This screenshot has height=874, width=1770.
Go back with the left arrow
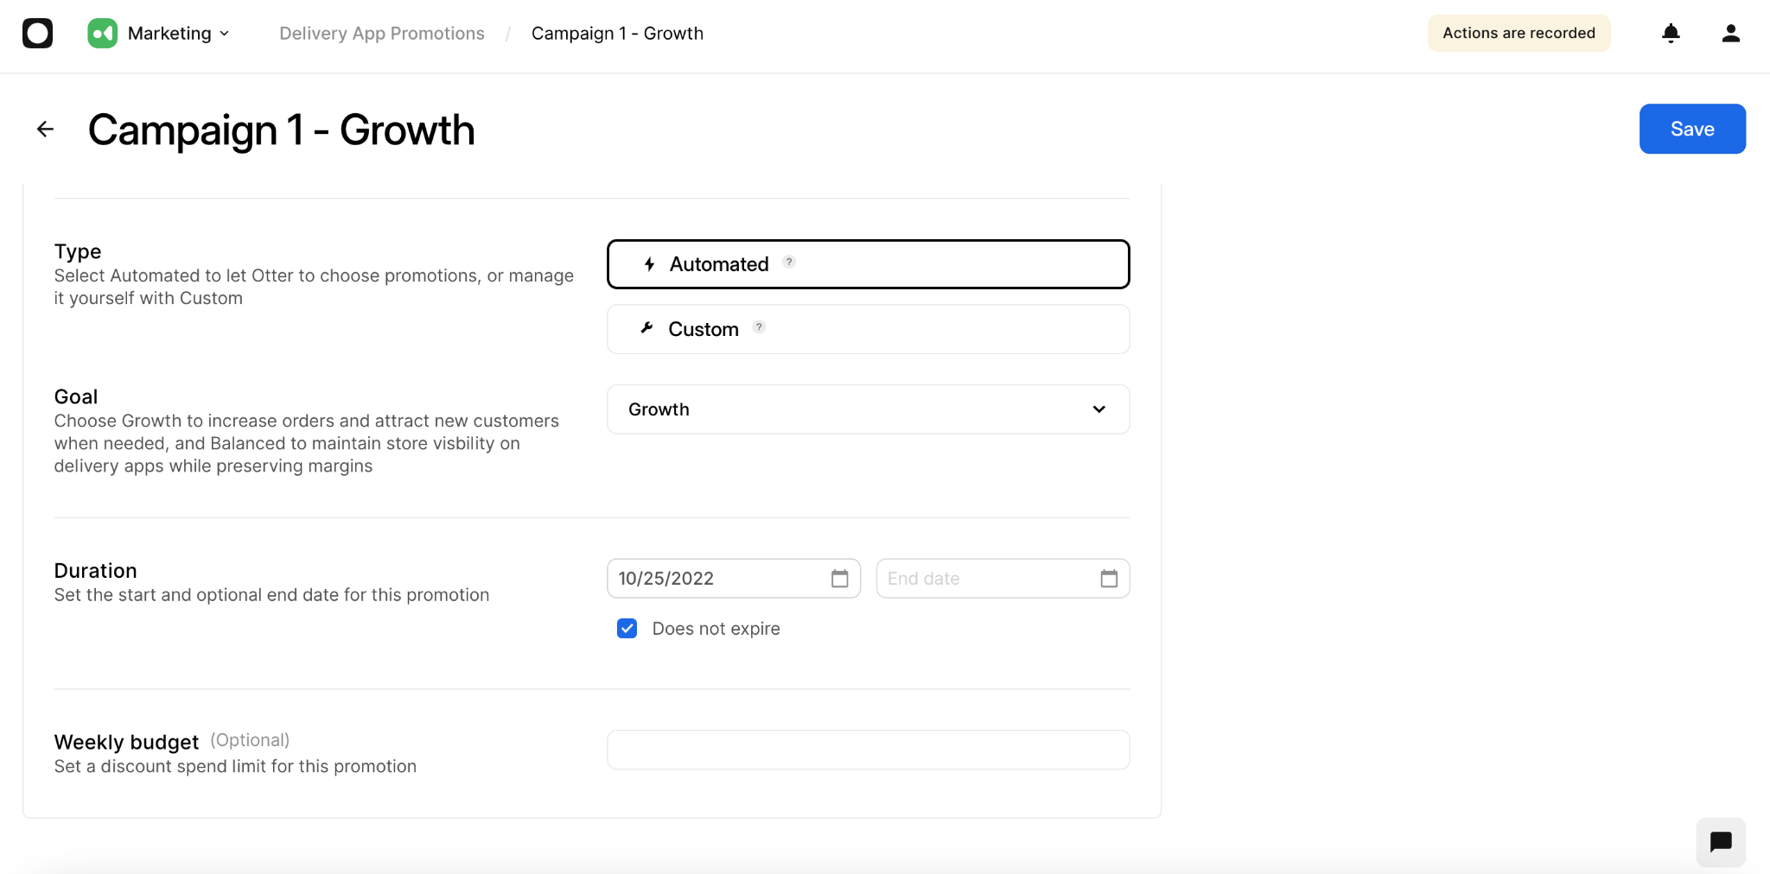(45, 129)
